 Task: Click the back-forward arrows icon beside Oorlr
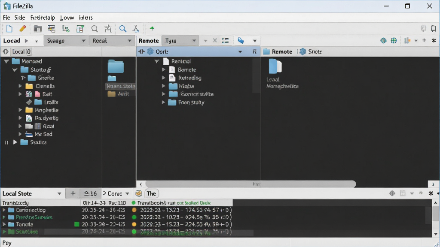point(141,51)
